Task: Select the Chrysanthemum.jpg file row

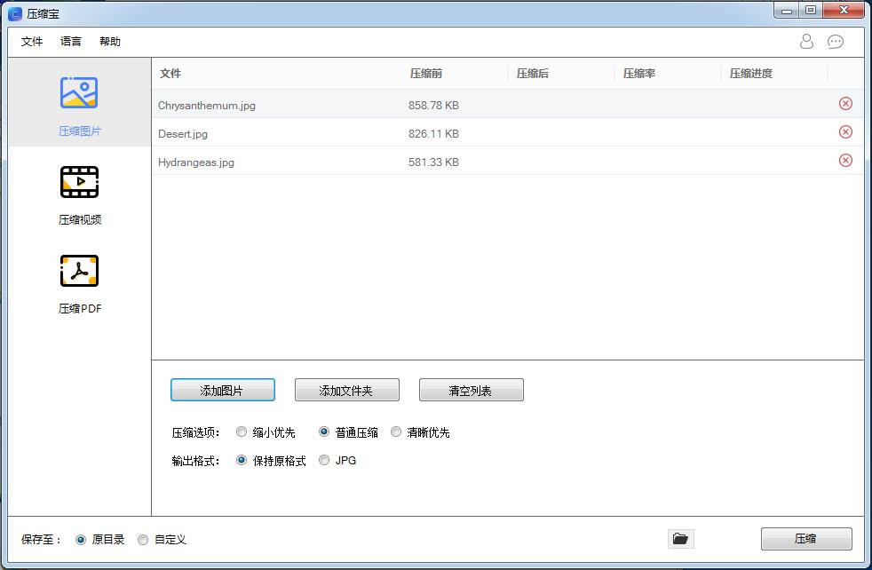Action: click(507, 104)
